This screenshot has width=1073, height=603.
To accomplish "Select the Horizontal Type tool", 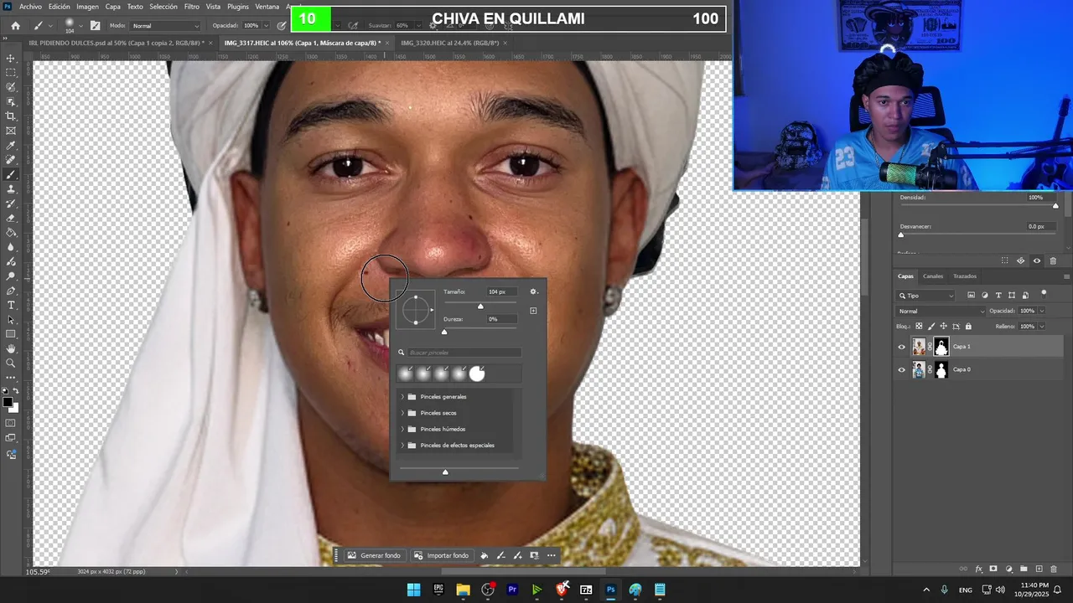I will coord(11,306).
